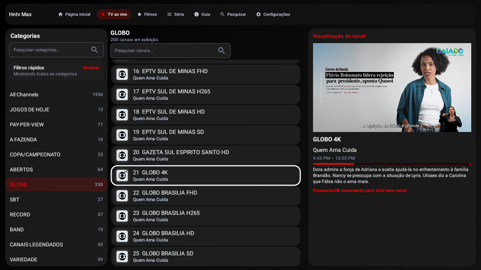Select channel 18 EPTV SUL DE MINAS HD
Viewport: 481px width, 270px height.
(206, 115)
